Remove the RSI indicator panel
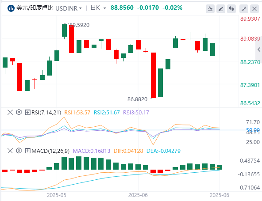Image resolution: width=262 pixels, height=201 pixels. pos(10,112)
